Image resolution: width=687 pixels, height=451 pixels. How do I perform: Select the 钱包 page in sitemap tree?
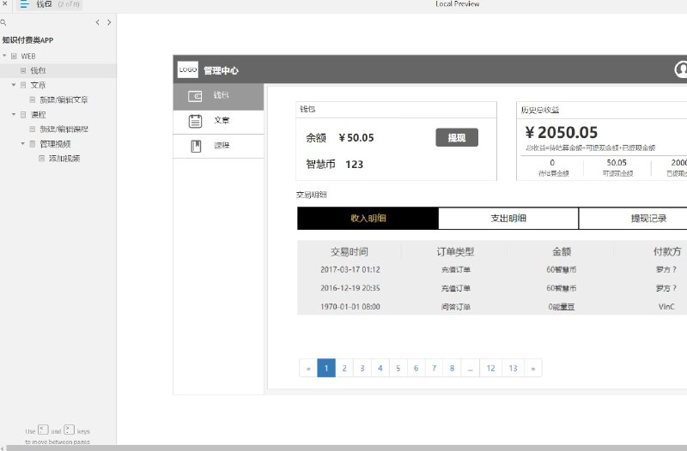click(x=38, y=70)
